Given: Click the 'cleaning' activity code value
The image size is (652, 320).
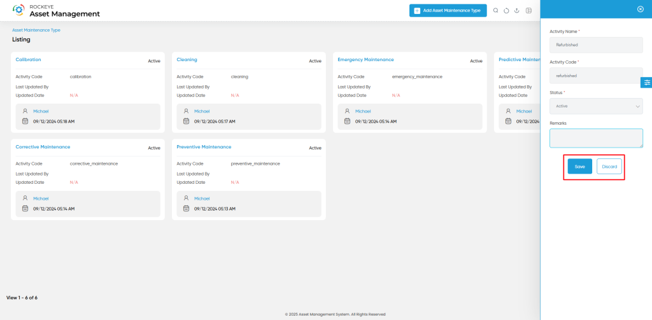Looking at the screenshot, I should click(x=239, y=77).
